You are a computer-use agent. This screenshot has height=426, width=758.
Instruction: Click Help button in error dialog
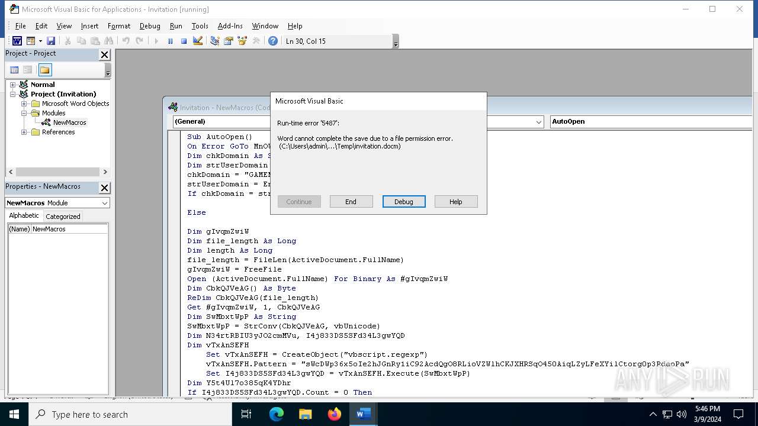(x=456, y=202)
